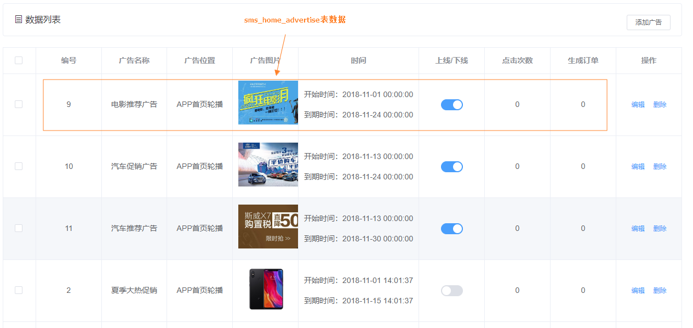This screenshot has width=693, height=328.
Task: Click 删除 for the 汽车促销广告 row
Action: (660, 166)
